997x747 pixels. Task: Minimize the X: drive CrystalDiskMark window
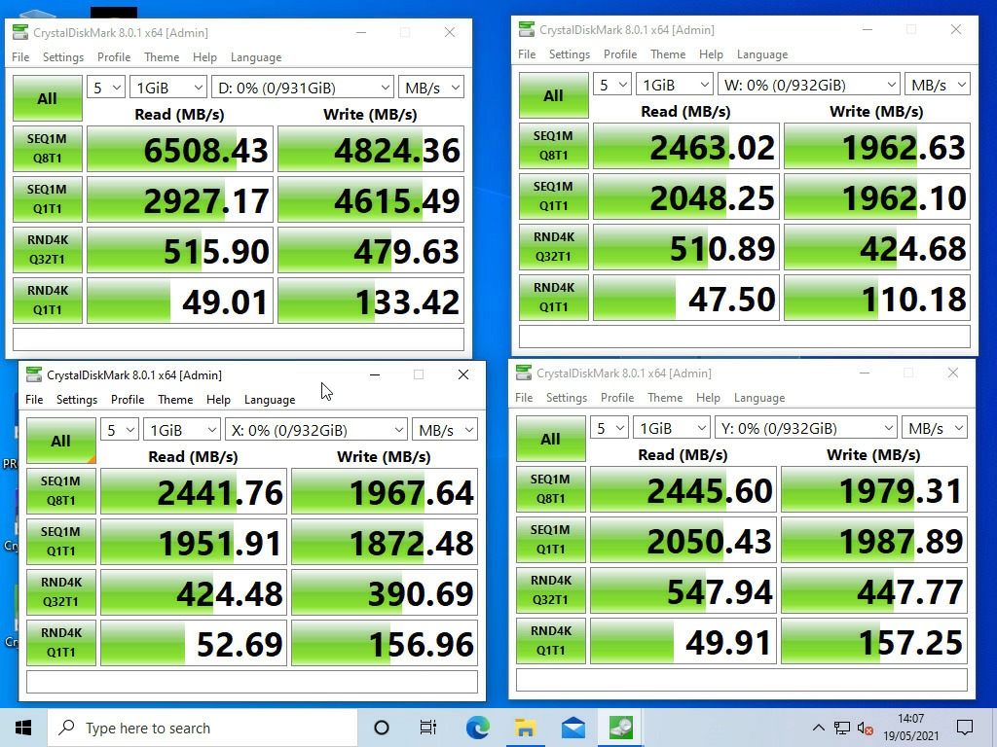click(x=375, y=374)
